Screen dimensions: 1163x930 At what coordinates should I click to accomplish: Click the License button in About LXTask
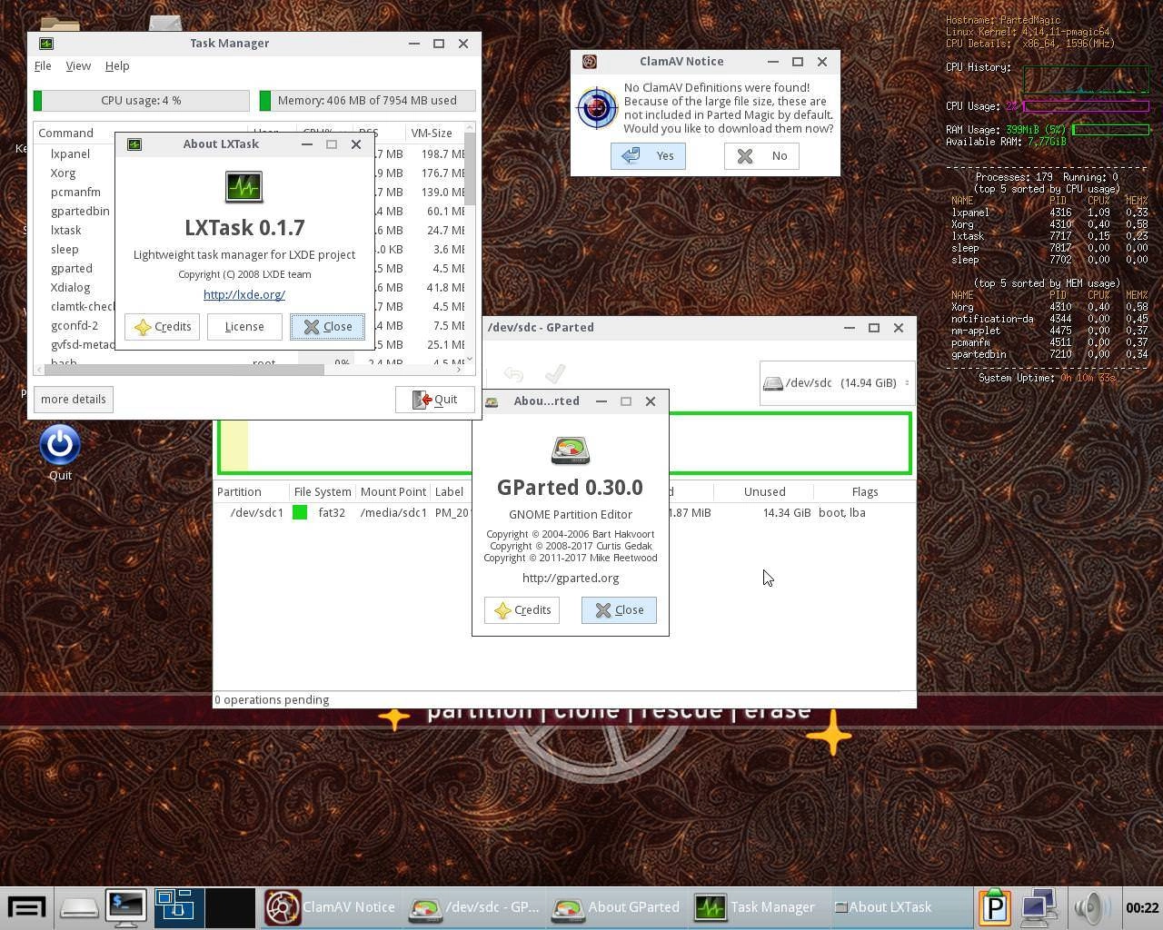tap(244, 327)
